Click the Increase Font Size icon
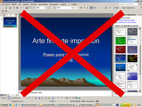Image resolution: width=142 pixels, height=107 pixels. coord(106,8)
